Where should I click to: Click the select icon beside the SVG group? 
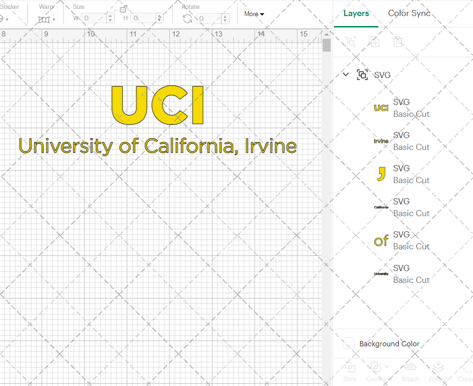[363, 75]
